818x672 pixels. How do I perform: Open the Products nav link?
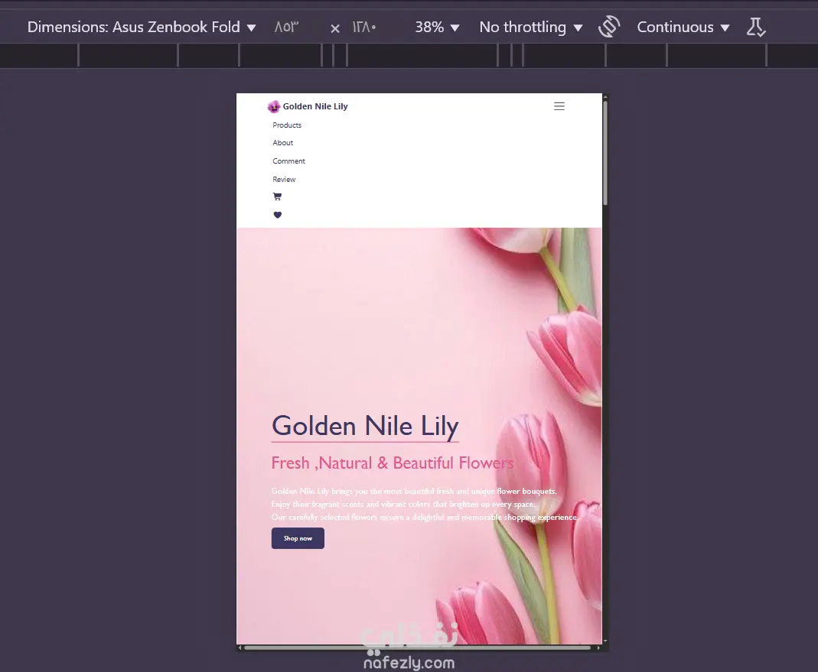(x=287, y=125)
